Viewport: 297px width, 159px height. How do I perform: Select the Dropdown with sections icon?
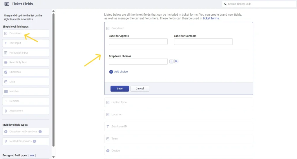[6, 131]
